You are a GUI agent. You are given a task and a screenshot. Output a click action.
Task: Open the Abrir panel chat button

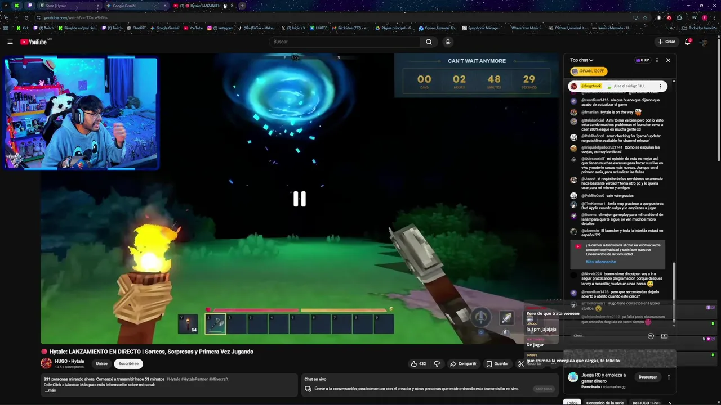click(x=544, y=389)
